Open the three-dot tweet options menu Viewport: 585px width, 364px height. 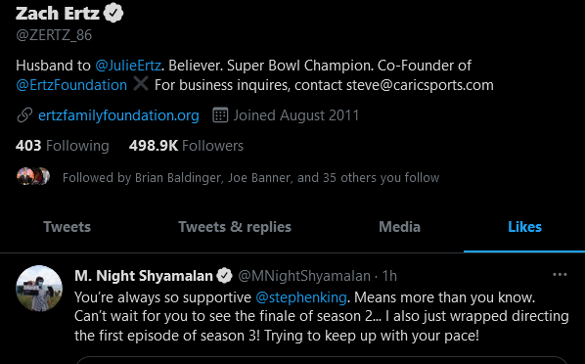560,275
